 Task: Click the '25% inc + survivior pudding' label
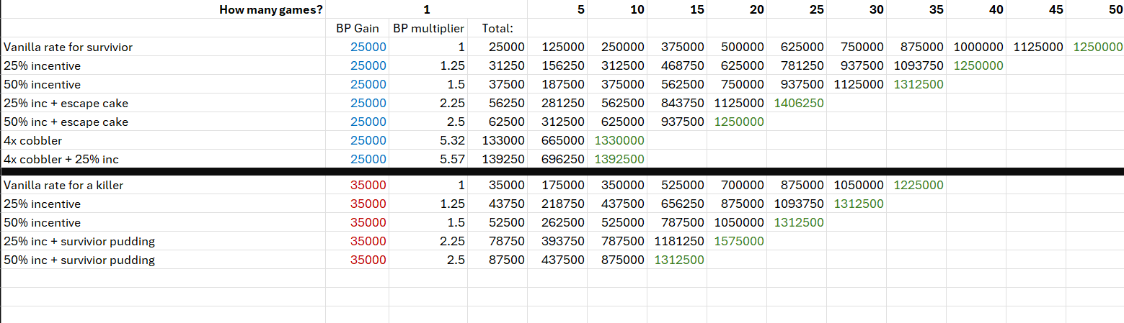point(163,241)
